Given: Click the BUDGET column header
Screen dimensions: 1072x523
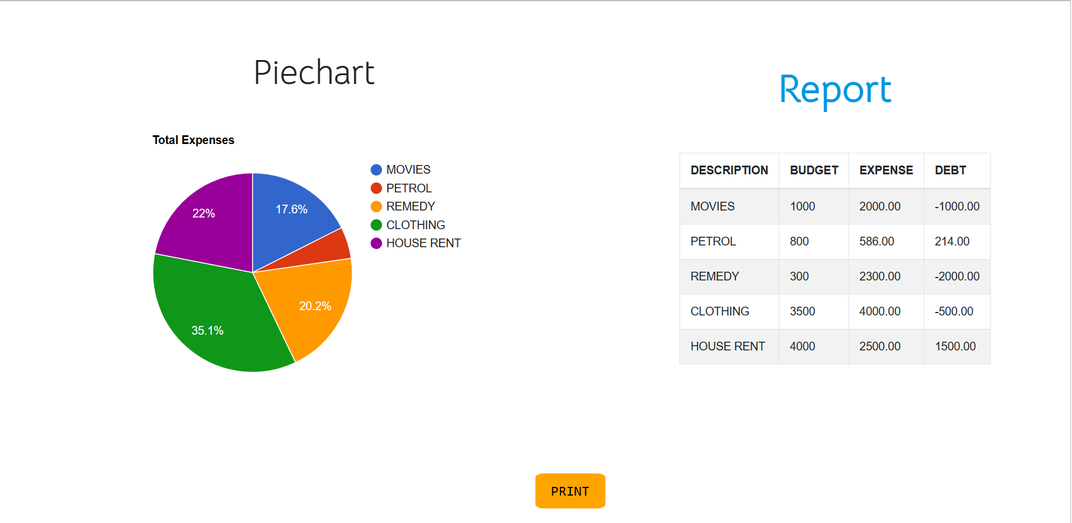Looking at the screenshot, I should point(814,170).
